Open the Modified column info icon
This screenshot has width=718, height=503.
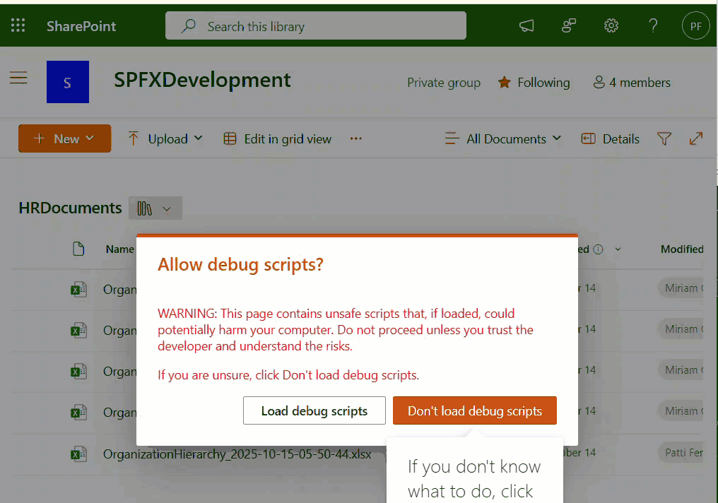click(x=598, y=249)
